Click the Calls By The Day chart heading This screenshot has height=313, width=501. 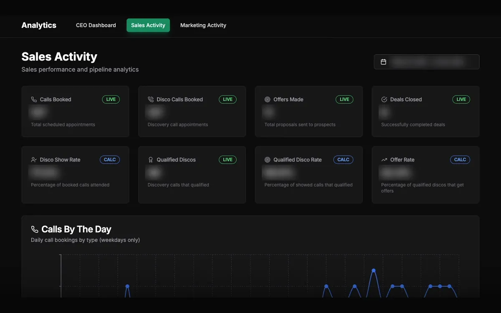[x=76, y=229]
